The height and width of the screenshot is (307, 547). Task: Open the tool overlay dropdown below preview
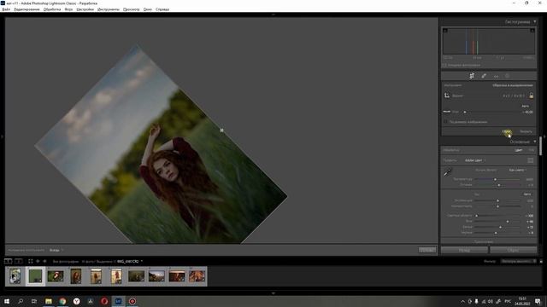coord(56,250)
